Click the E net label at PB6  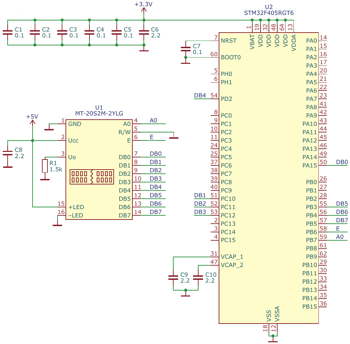click(x=338, y=229)
